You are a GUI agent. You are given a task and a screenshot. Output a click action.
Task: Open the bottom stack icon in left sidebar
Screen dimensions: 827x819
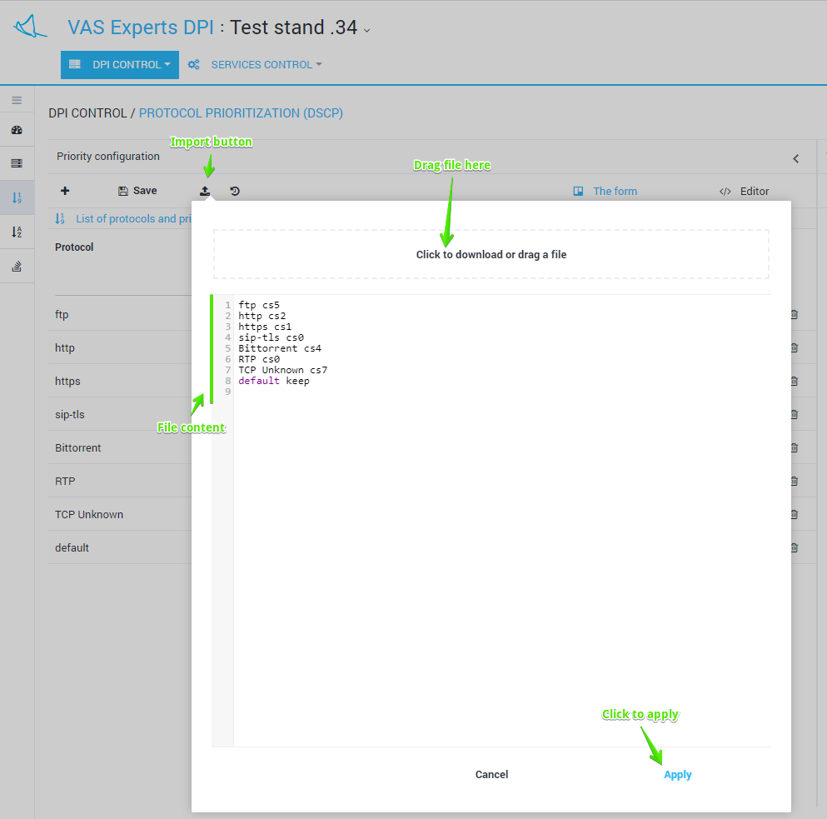pyautogui.click(x=17, y=267)
